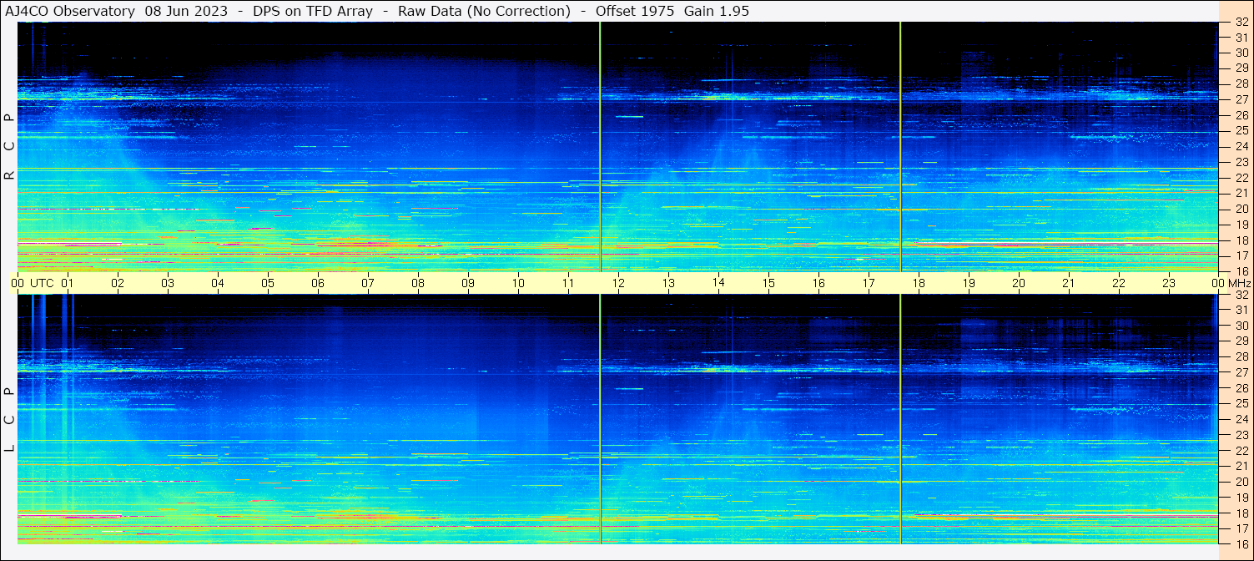Screen dimensions: 1254x561
Task: Click RCP panel pink marker line before 12 UTC
Action: (600, 146)
